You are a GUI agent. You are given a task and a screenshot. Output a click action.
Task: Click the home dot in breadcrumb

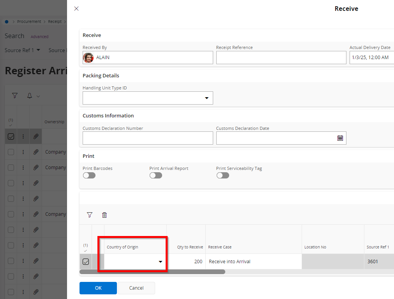point(7,22)
